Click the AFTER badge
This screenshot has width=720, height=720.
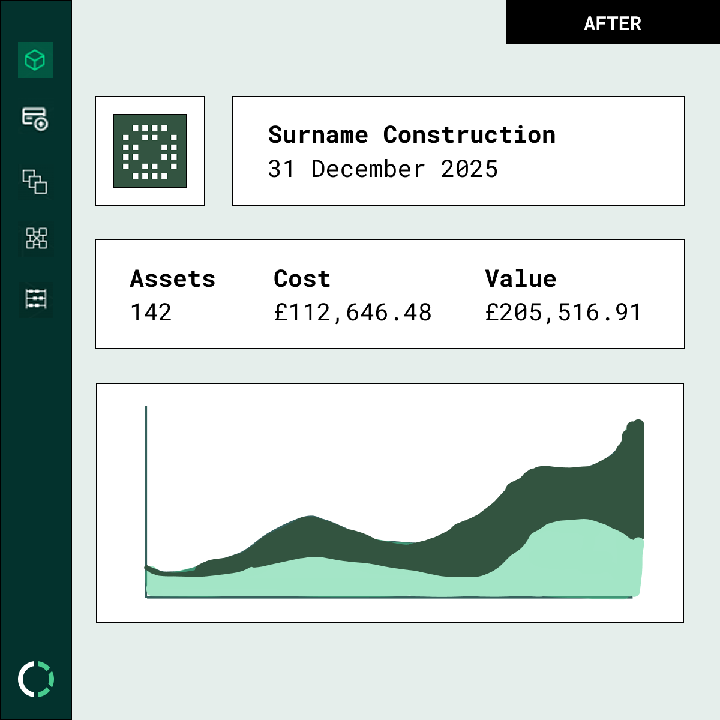click(613, 23)
